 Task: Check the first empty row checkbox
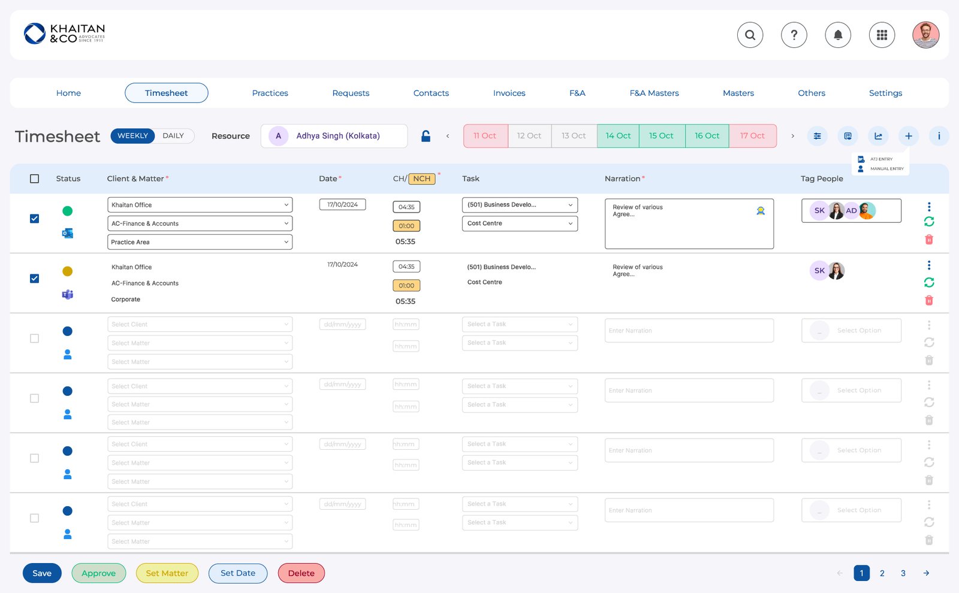[x=34, y=338]
